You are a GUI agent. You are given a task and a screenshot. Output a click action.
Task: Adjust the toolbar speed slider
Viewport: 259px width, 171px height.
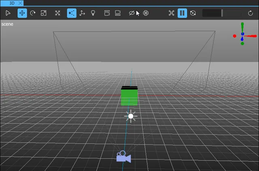pyautogui.click(x=222, y=13)
